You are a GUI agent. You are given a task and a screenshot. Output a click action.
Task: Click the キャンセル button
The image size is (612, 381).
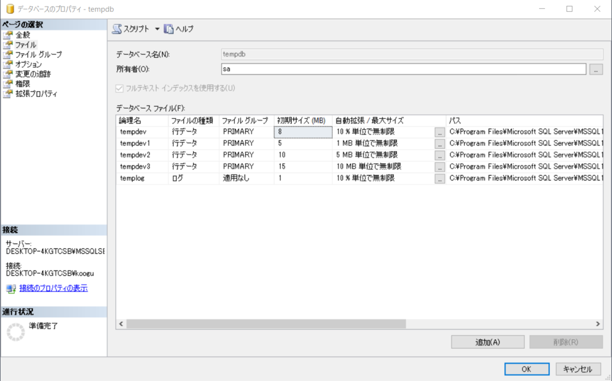pyautogui.click(x=577, y=368)
